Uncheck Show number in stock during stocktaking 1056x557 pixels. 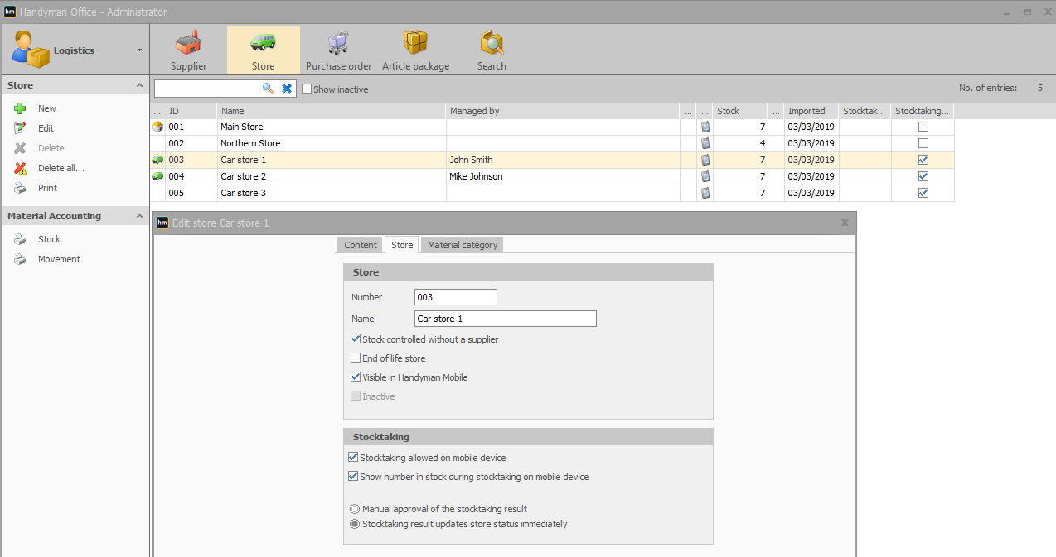click(354, 477)
